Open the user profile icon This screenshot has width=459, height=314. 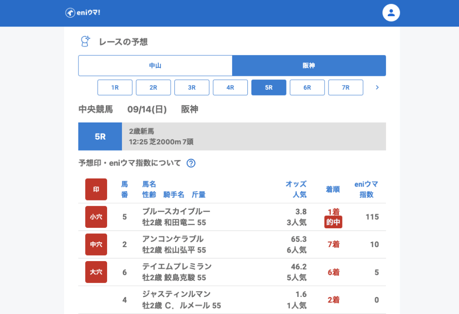(x=391, y=13)
